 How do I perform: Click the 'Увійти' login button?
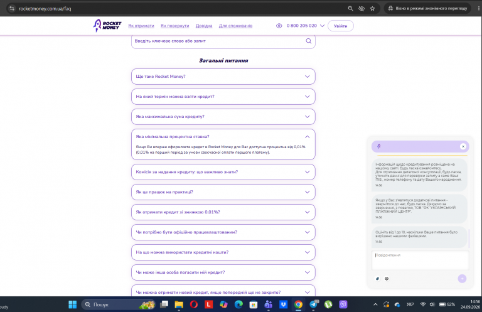[341, 26]
